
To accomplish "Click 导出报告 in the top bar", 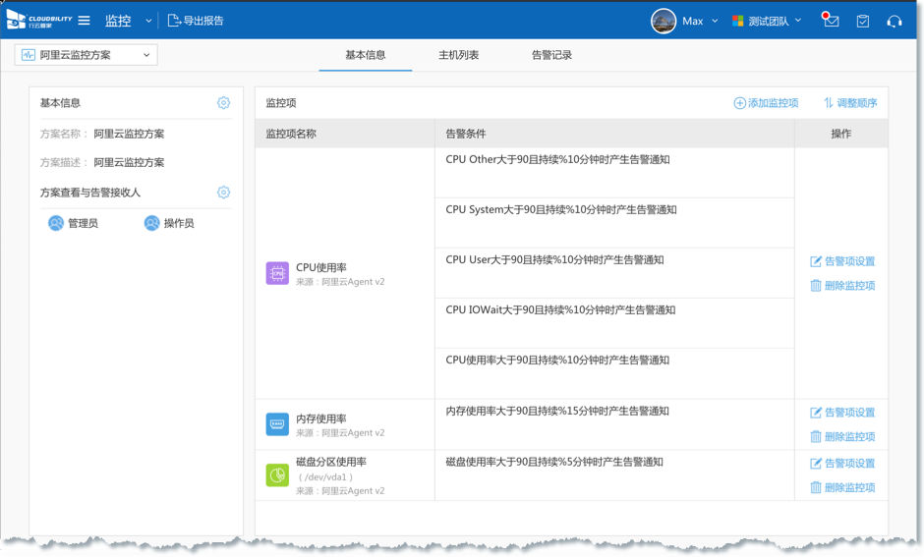I will pyautogui.click(x=196, y=21).
